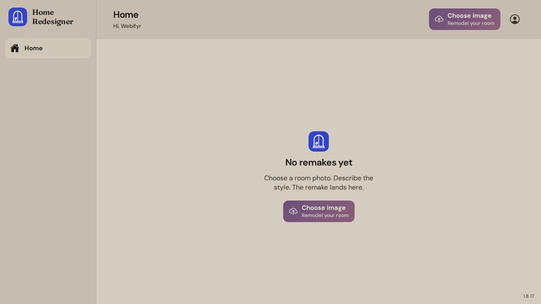Click the version number 1.8.17
Image resolution: width=541 pixels, height=304 pixels.
[529, 296]
